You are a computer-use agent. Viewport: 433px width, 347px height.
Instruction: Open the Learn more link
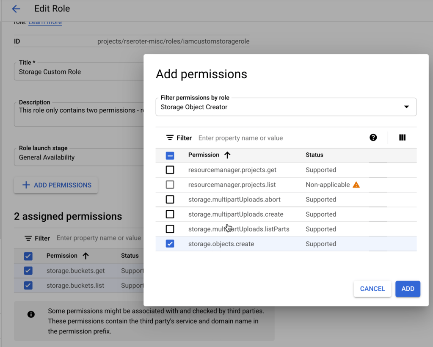click(45, 22)
